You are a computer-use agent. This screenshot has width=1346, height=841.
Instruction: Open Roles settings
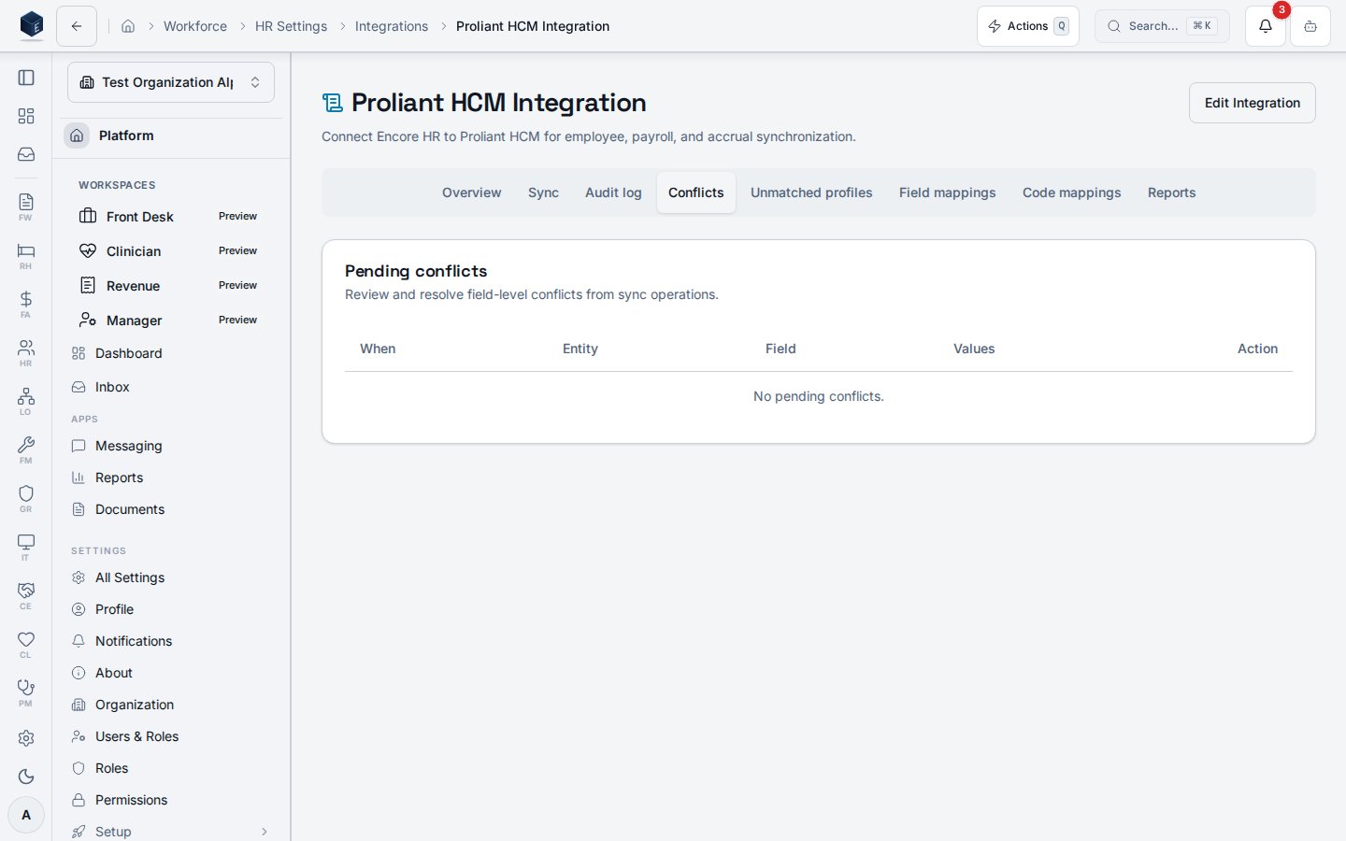(171, 768)
